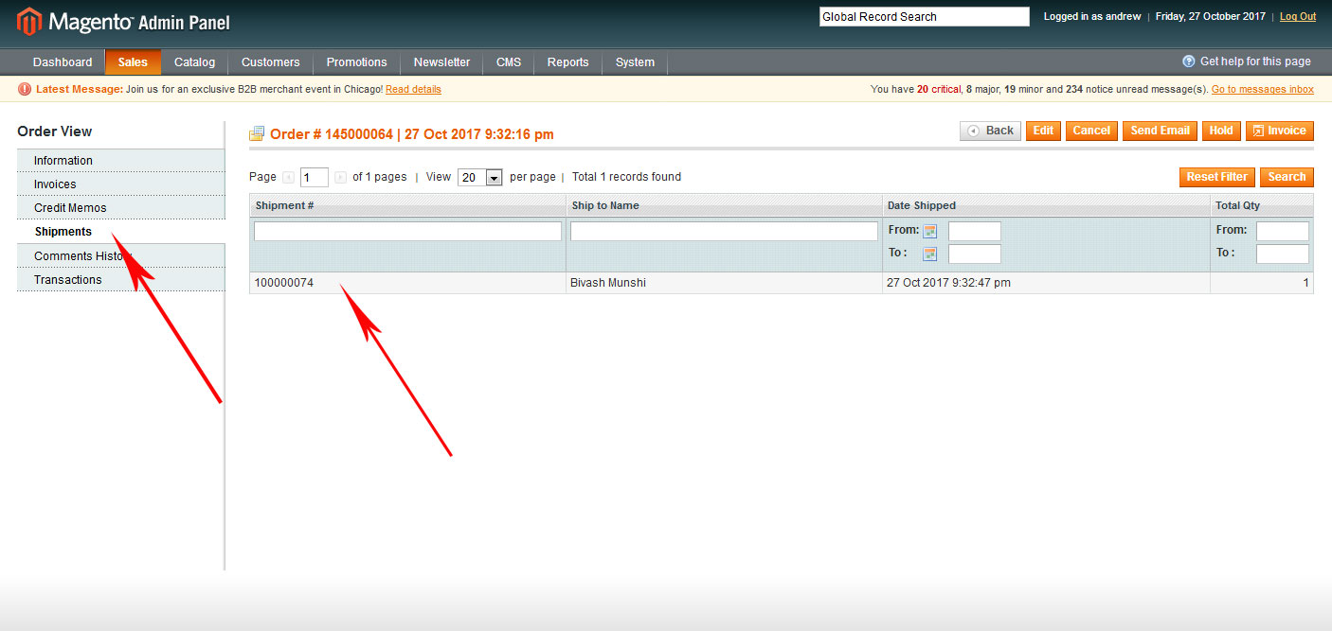Click the next page arrow in pagination
Screen dimensions: 1332x631
339,177
